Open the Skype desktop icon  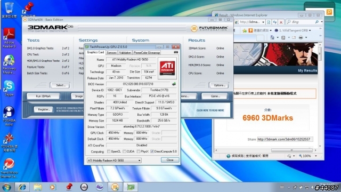(x=9, y=89)
